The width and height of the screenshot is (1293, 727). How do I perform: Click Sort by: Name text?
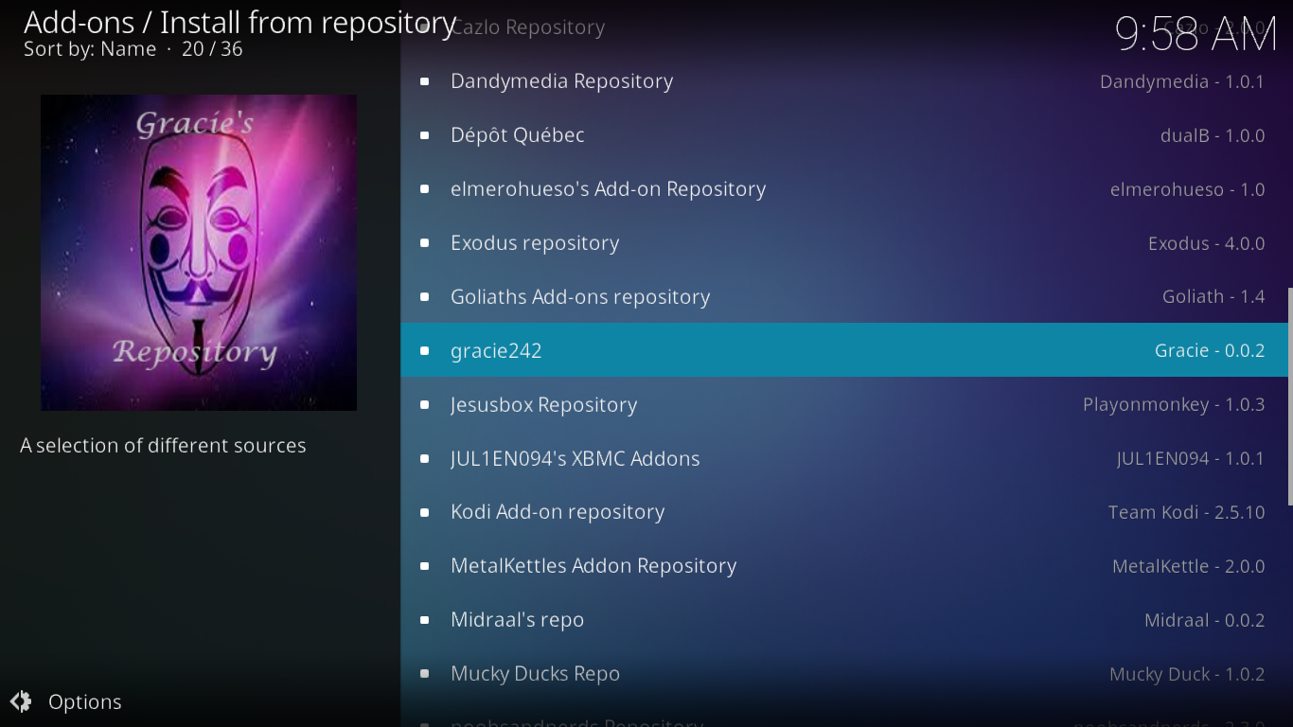90,49
